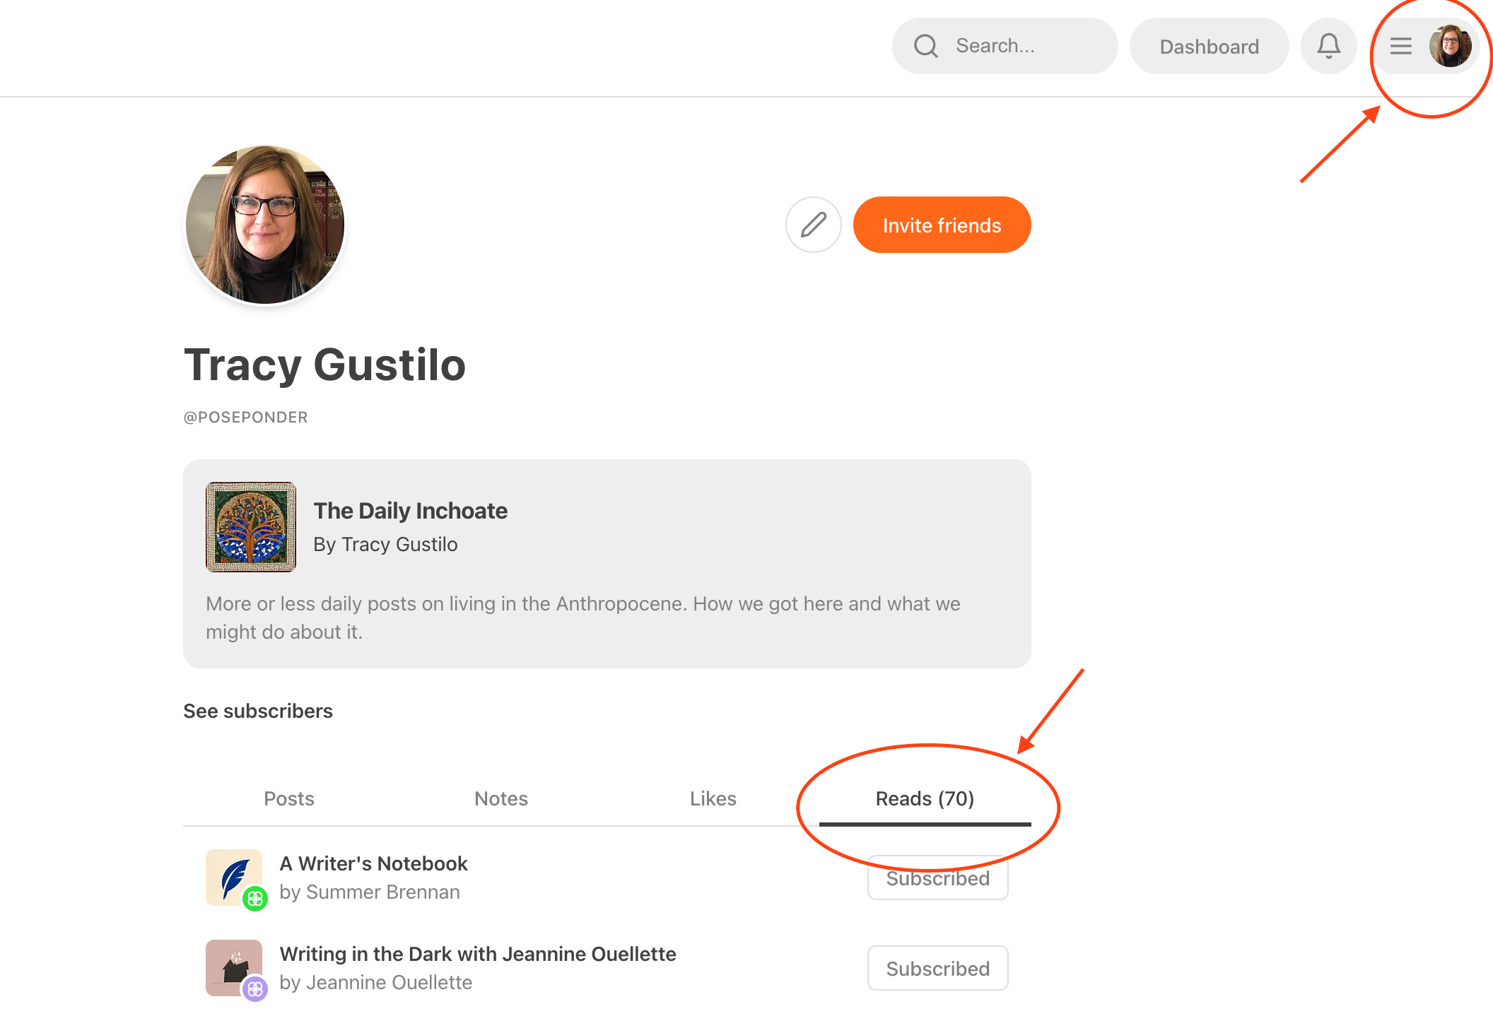Screen dimensions: 1493x1016
Task: Toggle Subscribed for Writing in the Dark
Action: pos(937,969)
